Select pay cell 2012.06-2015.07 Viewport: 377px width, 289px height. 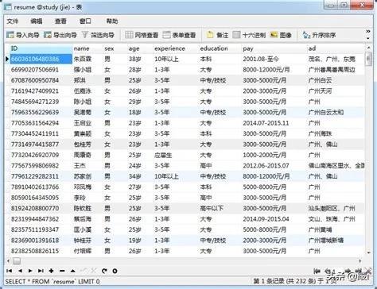[274, 166]
